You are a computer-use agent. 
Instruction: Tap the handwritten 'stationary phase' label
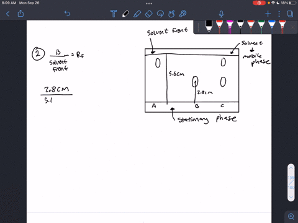(x=207, y=119)
